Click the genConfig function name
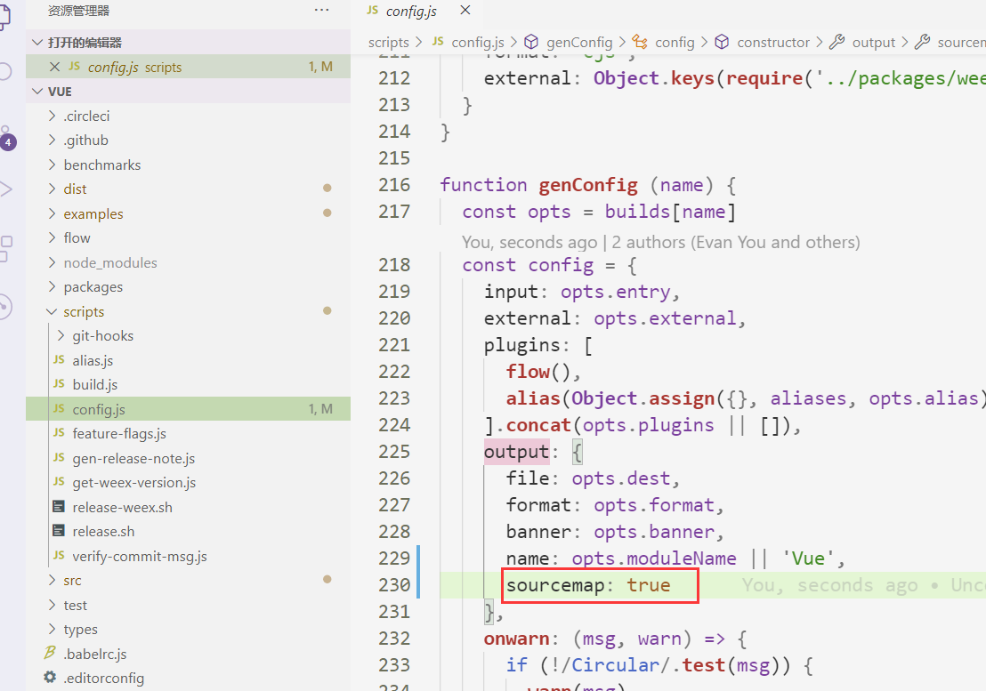The height and width of the screenshot is (691, 986). (588, 185)
